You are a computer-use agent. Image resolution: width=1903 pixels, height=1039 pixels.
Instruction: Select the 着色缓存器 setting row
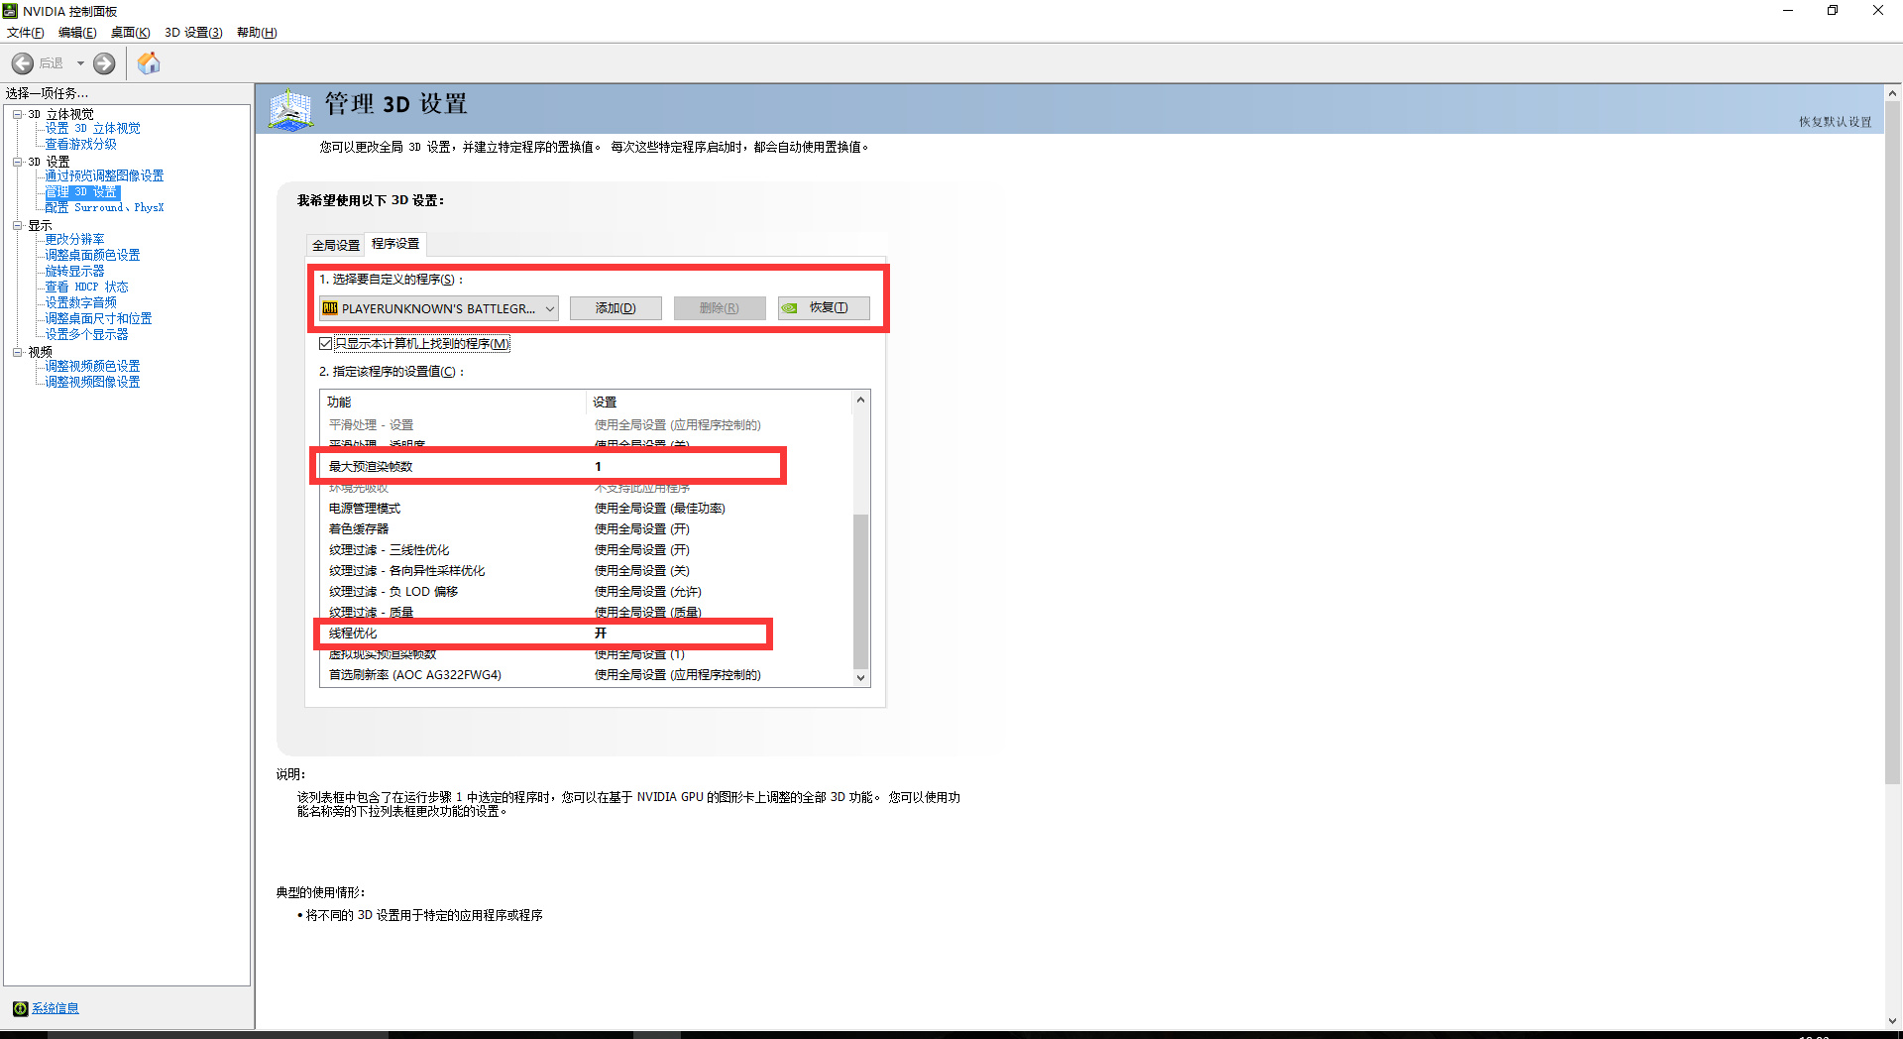(x=587, y=529)
